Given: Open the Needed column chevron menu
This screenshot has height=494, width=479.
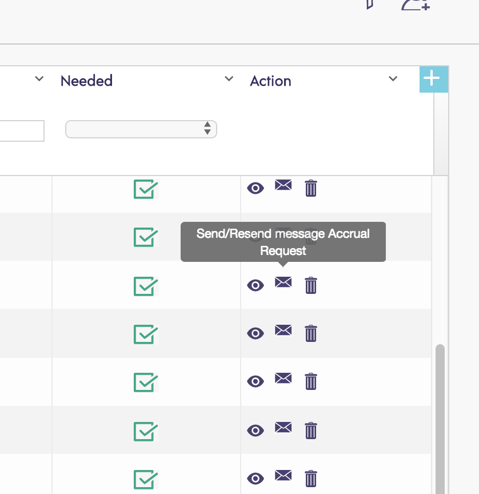Looking at the screenshot, I should point(229,79).
